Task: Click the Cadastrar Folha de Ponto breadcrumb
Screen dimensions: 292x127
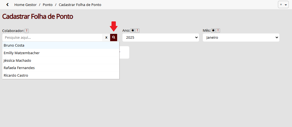Action: [x=80, y=5]
